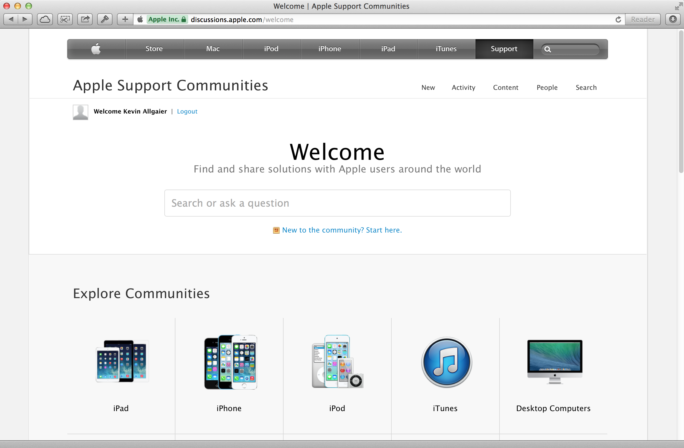Show Downloads with the download arrow icon

pos(673,19)
